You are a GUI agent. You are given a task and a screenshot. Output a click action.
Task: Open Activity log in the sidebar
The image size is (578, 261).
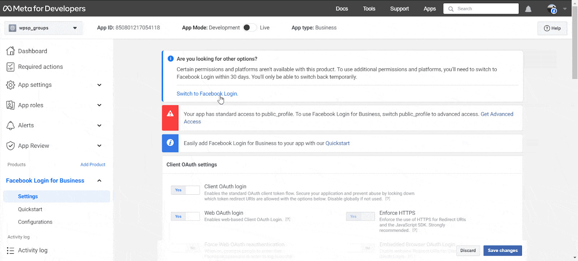coord(33,250)
